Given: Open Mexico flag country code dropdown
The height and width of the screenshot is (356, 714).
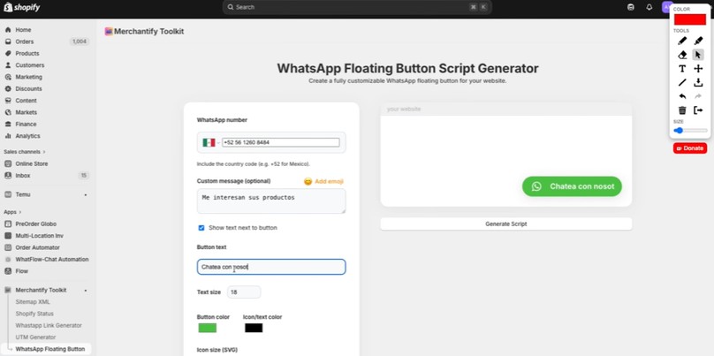Looking at the screenshot, I should click(211, 142).
